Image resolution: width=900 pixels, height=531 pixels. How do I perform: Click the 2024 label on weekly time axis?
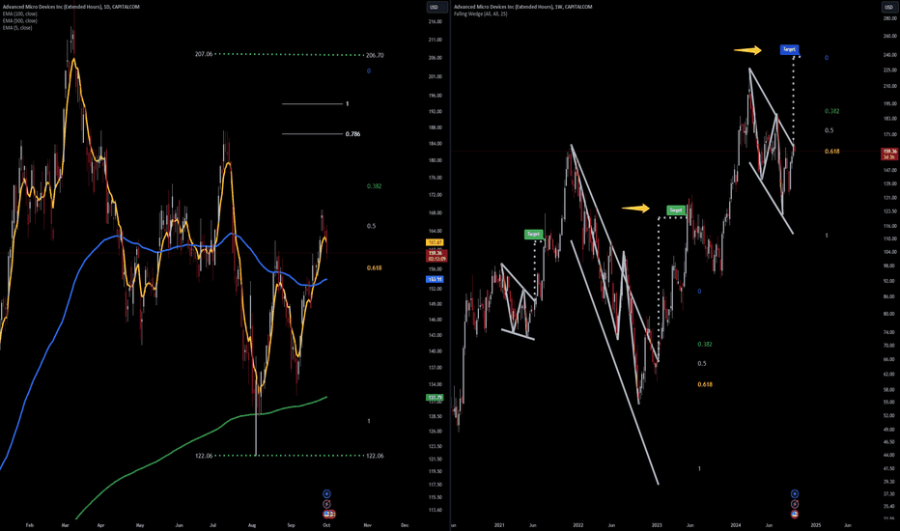point(736,525)
